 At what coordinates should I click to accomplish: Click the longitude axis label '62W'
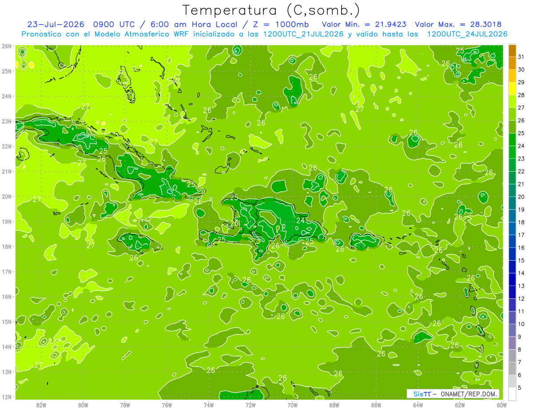[460, 405]
